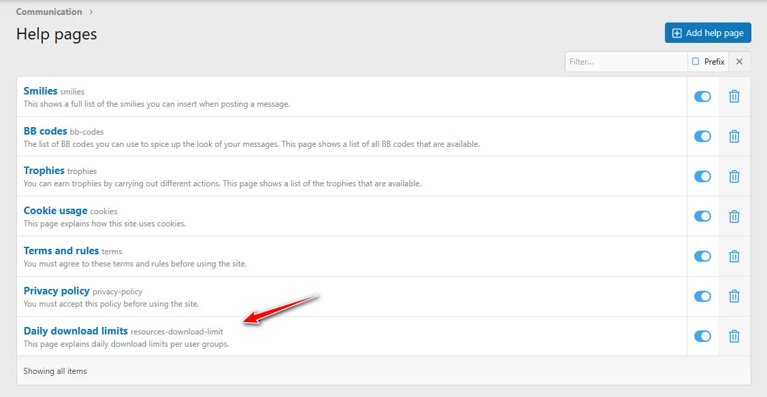The width and height of the screenshot is (767, 397).
Task: Toggle the Privacy policy page switch
Action: [702, 296]
